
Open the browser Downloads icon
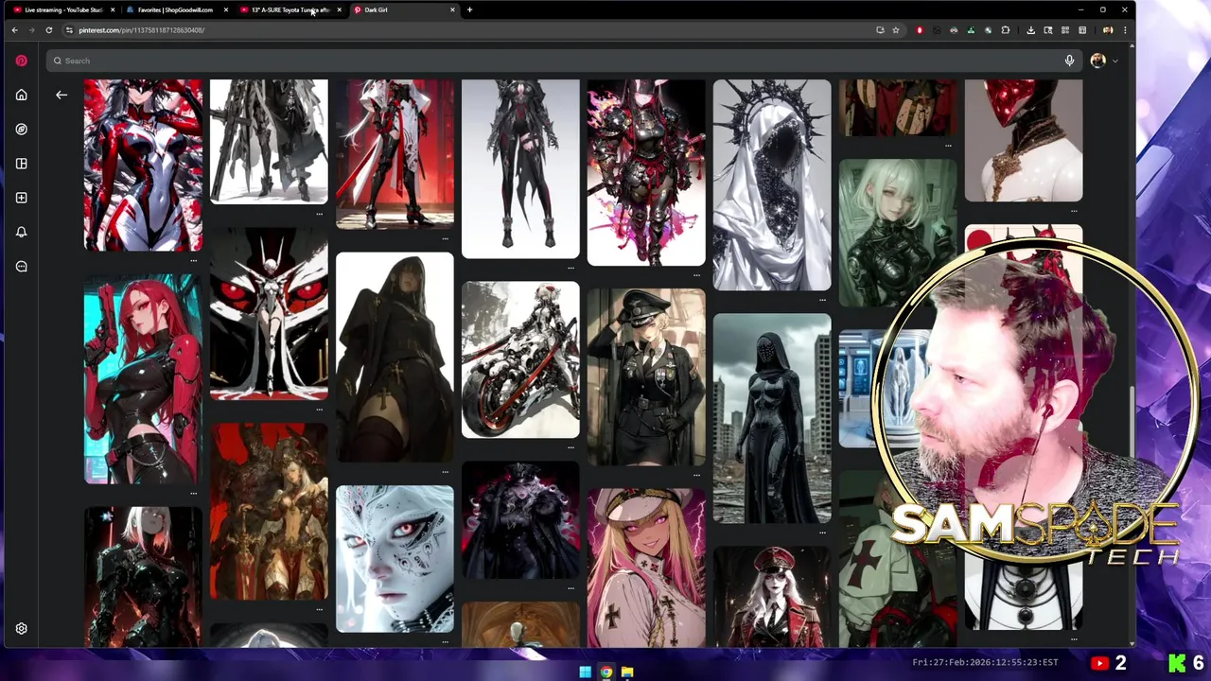pos(1031,30)
